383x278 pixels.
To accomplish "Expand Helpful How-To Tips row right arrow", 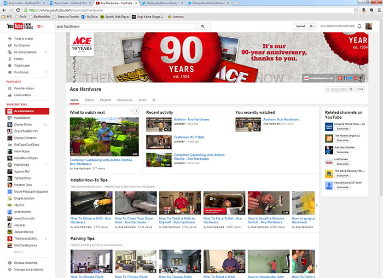I will [317, 205].
